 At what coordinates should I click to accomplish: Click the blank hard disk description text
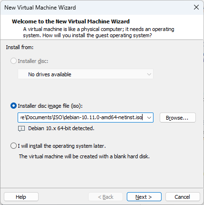84,156
